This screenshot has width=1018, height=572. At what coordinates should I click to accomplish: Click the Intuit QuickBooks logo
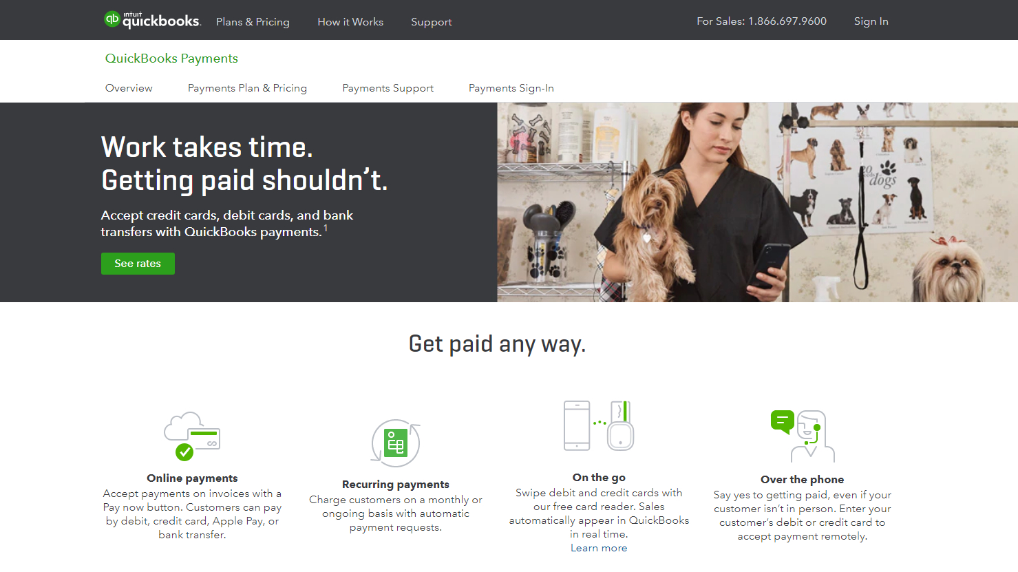coord(152,20)
